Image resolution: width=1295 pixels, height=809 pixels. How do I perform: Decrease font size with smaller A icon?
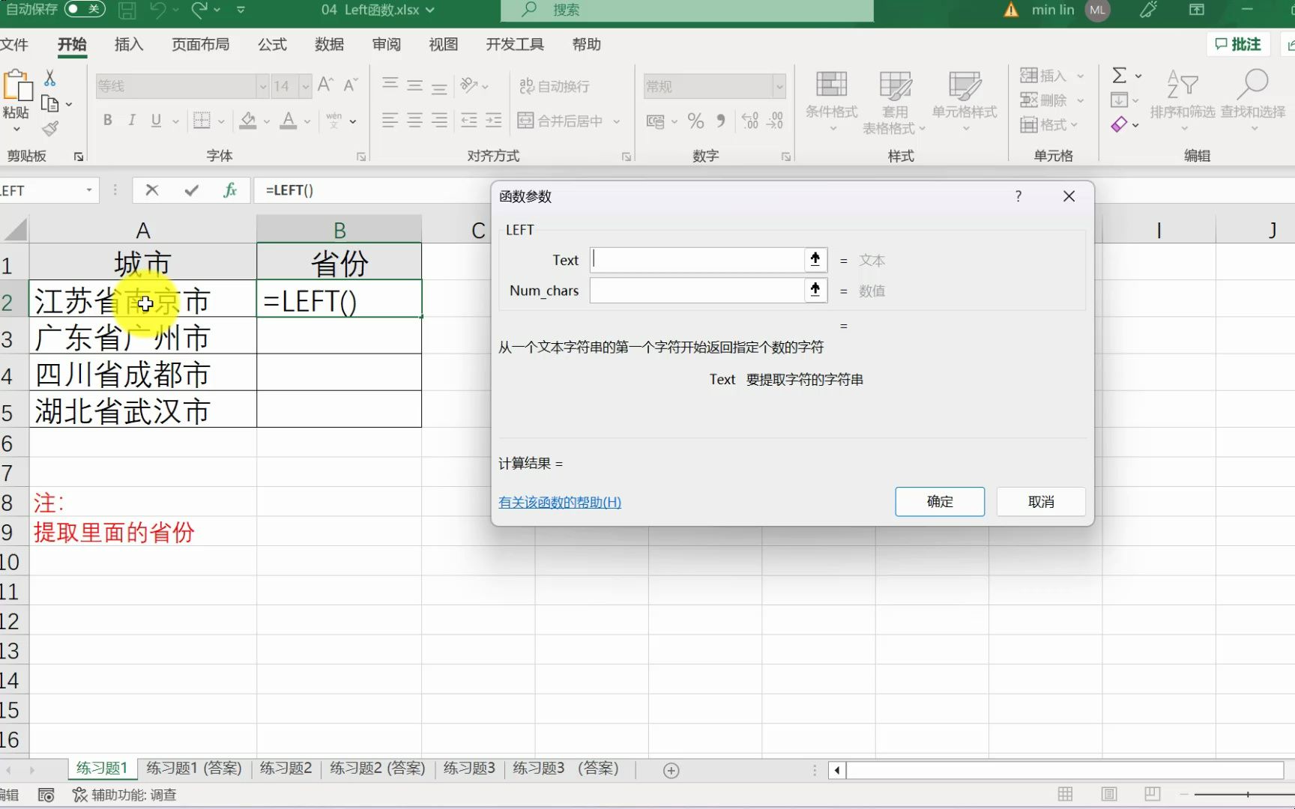(x=350, y=85)
